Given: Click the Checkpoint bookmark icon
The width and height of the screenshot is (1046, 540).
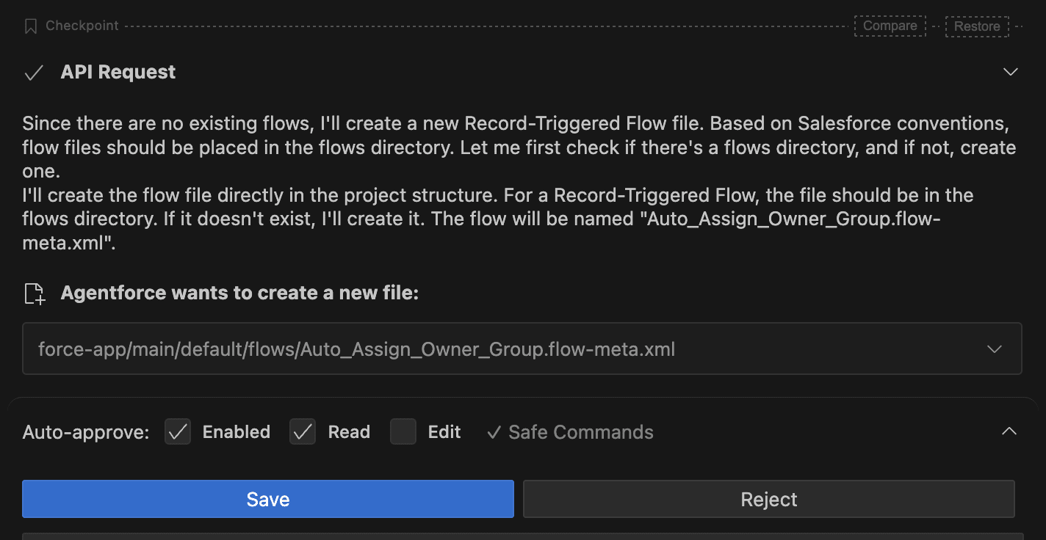Looking at the screenshot, I should [x=31, y=26].
